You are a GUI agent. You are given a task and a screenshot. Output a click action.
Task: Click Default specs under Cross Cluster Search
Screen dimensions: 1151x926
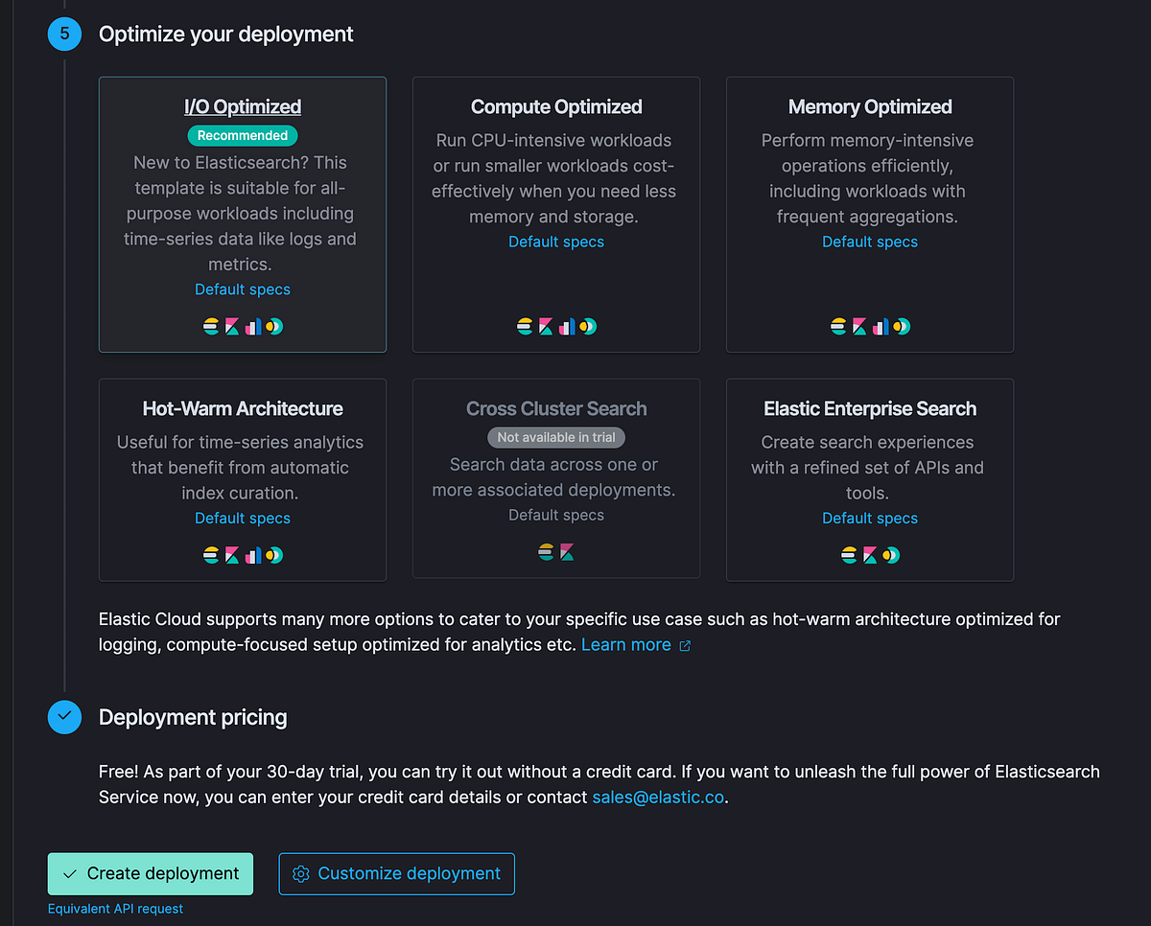556,515
